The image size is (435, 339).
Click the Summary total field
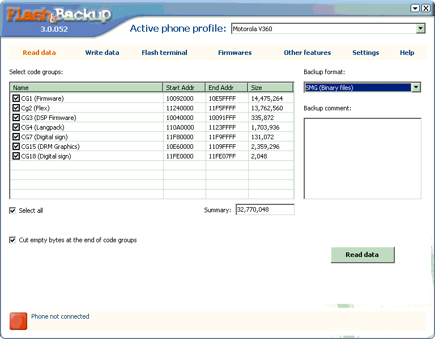265,210
